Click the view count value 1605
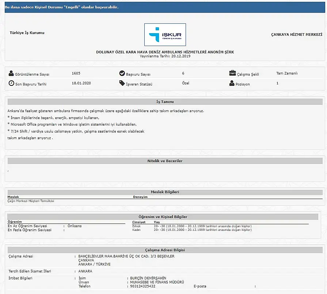 tap(76, 73)
